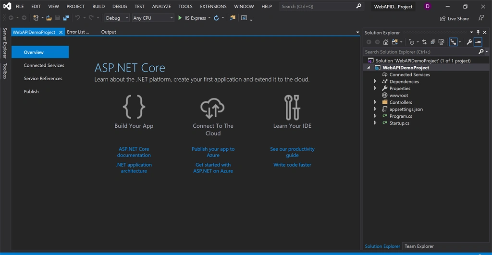Image resolution: width=492 pixels, height=255 pixels.
Task: Open the See our productivity guide link
Action: 292,152
